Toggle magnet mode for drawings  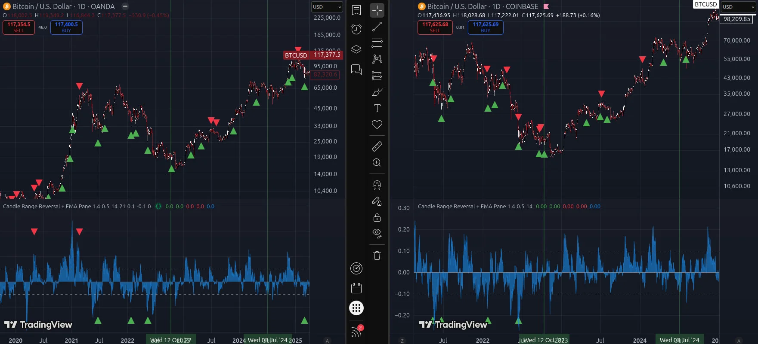coord(377,185)
